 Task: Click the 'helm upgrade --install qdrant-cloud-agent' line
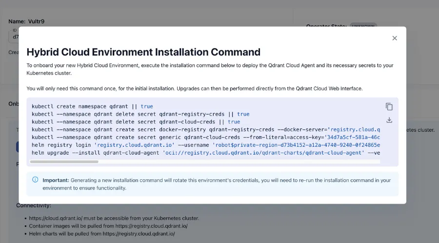pos(206,153)
